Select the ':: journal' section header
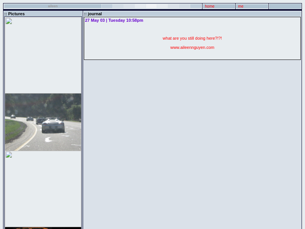The image size is (305, 229). pyautogui.click(x=93, y=14)
